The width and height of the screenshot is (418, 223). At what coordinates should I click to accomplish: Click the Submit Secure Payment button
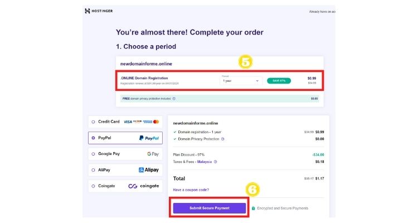[x=209, y=208]
